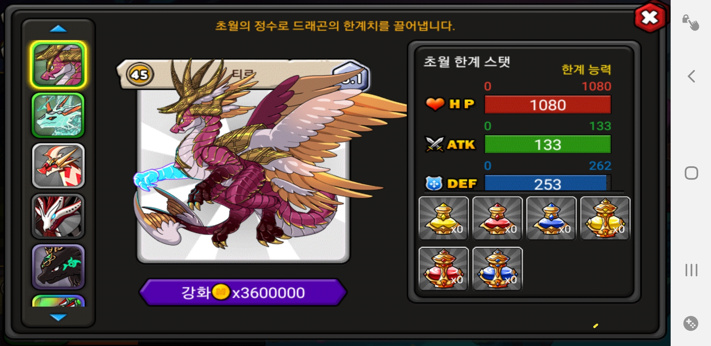Tap the purple 강화 x3600000 button
The height and width of the screenshot is (346, 711).
point(243,292)
